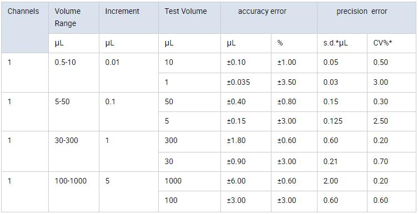Click the 100-1000 volume range cell
Viewport: 418px width, 214px height.
tap(74, 192)
